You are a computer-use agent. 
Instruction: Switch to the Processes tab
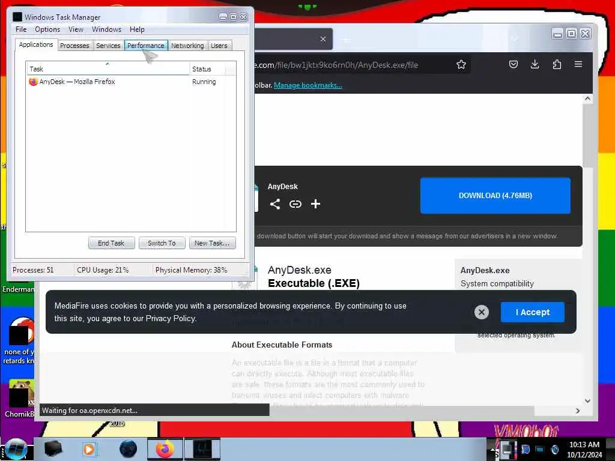(x=74, y=46)
